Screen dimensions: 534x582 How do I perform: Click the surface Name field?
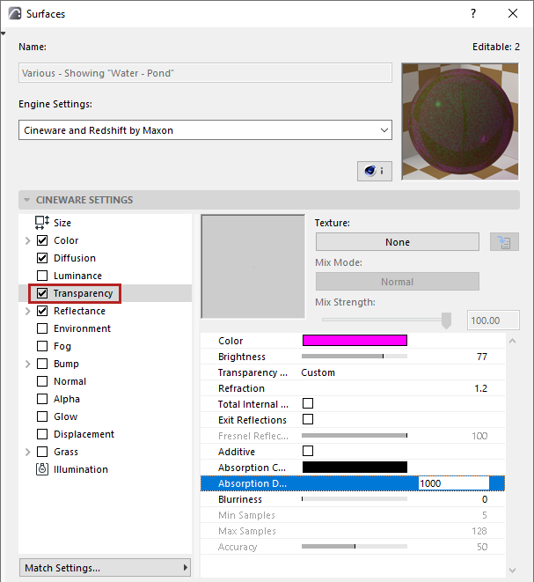[205, 73]
